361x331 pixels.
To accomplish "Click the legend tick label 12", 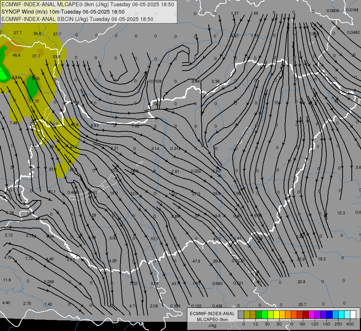I will (x=256, y=324).
